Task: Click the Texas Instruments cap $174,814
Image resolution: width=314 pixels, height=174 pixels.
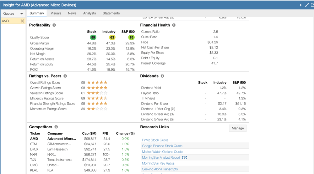Action: tap(89, 160)
